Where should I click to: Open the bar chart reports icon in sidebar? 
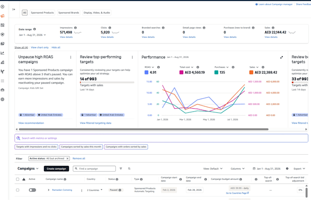click(x=3, y=63)
